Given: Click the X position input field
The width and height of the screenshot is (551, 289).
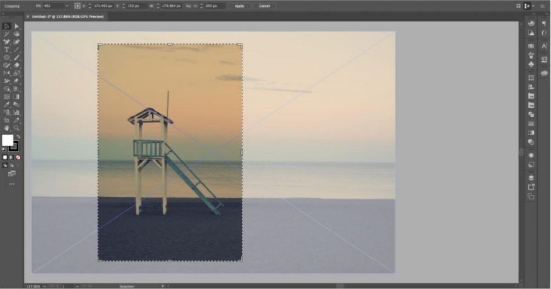Looking at the screenshot, I should click(103, 6).
